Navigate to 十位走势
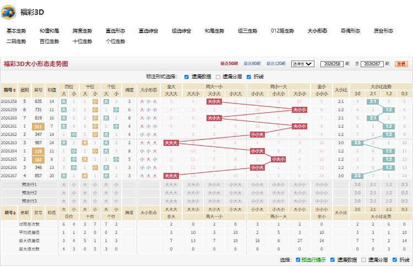This screenshot has height=267, width=413. tap(82, 41)
